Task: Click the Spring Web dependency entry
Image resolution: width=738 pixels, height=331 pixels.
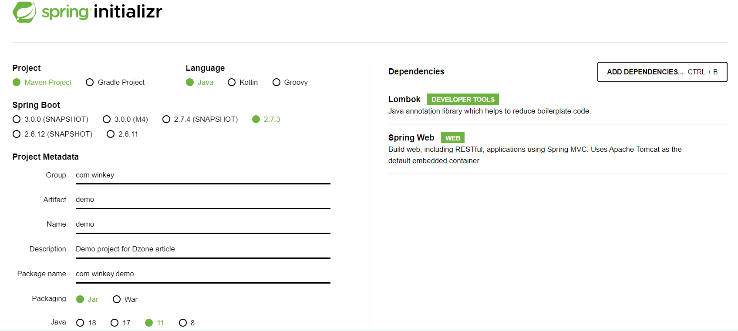Action: point(411,138)
